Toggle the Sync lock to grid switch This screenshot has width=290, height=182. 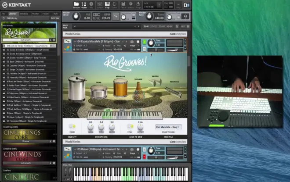(x=130, y=126)
